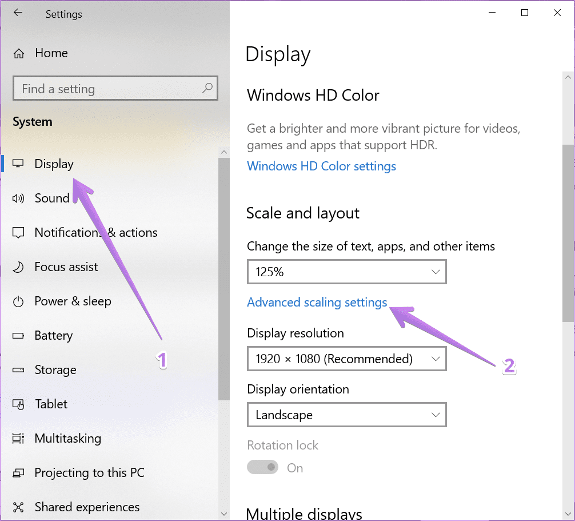Screen dimensions: 575x521
Task: Toggle the Rotation lock switch
Action: 262,467
